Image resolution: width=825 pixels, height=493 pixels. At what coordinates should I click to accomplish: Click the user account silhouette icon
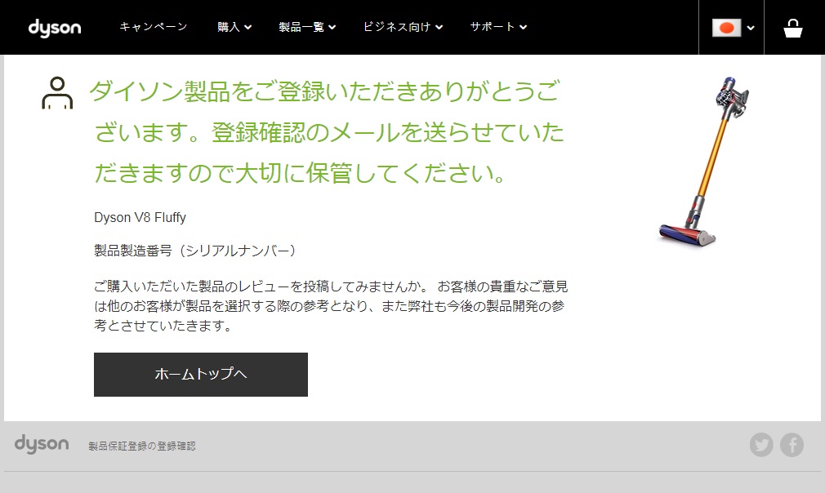pyautogui.click(x=57, y=93)
